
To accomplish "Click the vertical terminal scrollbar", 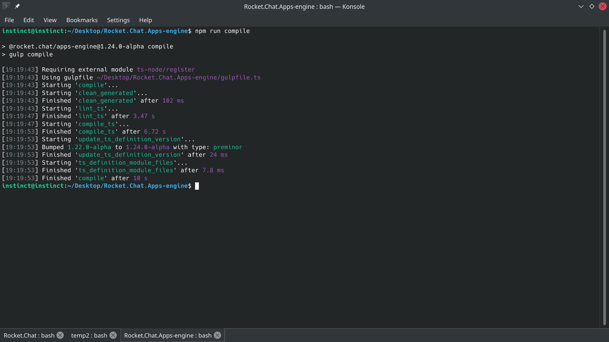I will [x=604, y=177].
